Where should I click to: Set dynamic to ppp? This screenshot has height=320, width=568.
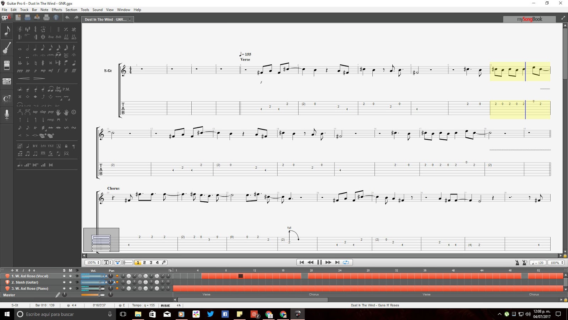point(20,71)
